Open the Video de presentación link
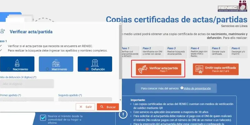The width and height of the screenshot is (250, 125). tap(197, 88)
